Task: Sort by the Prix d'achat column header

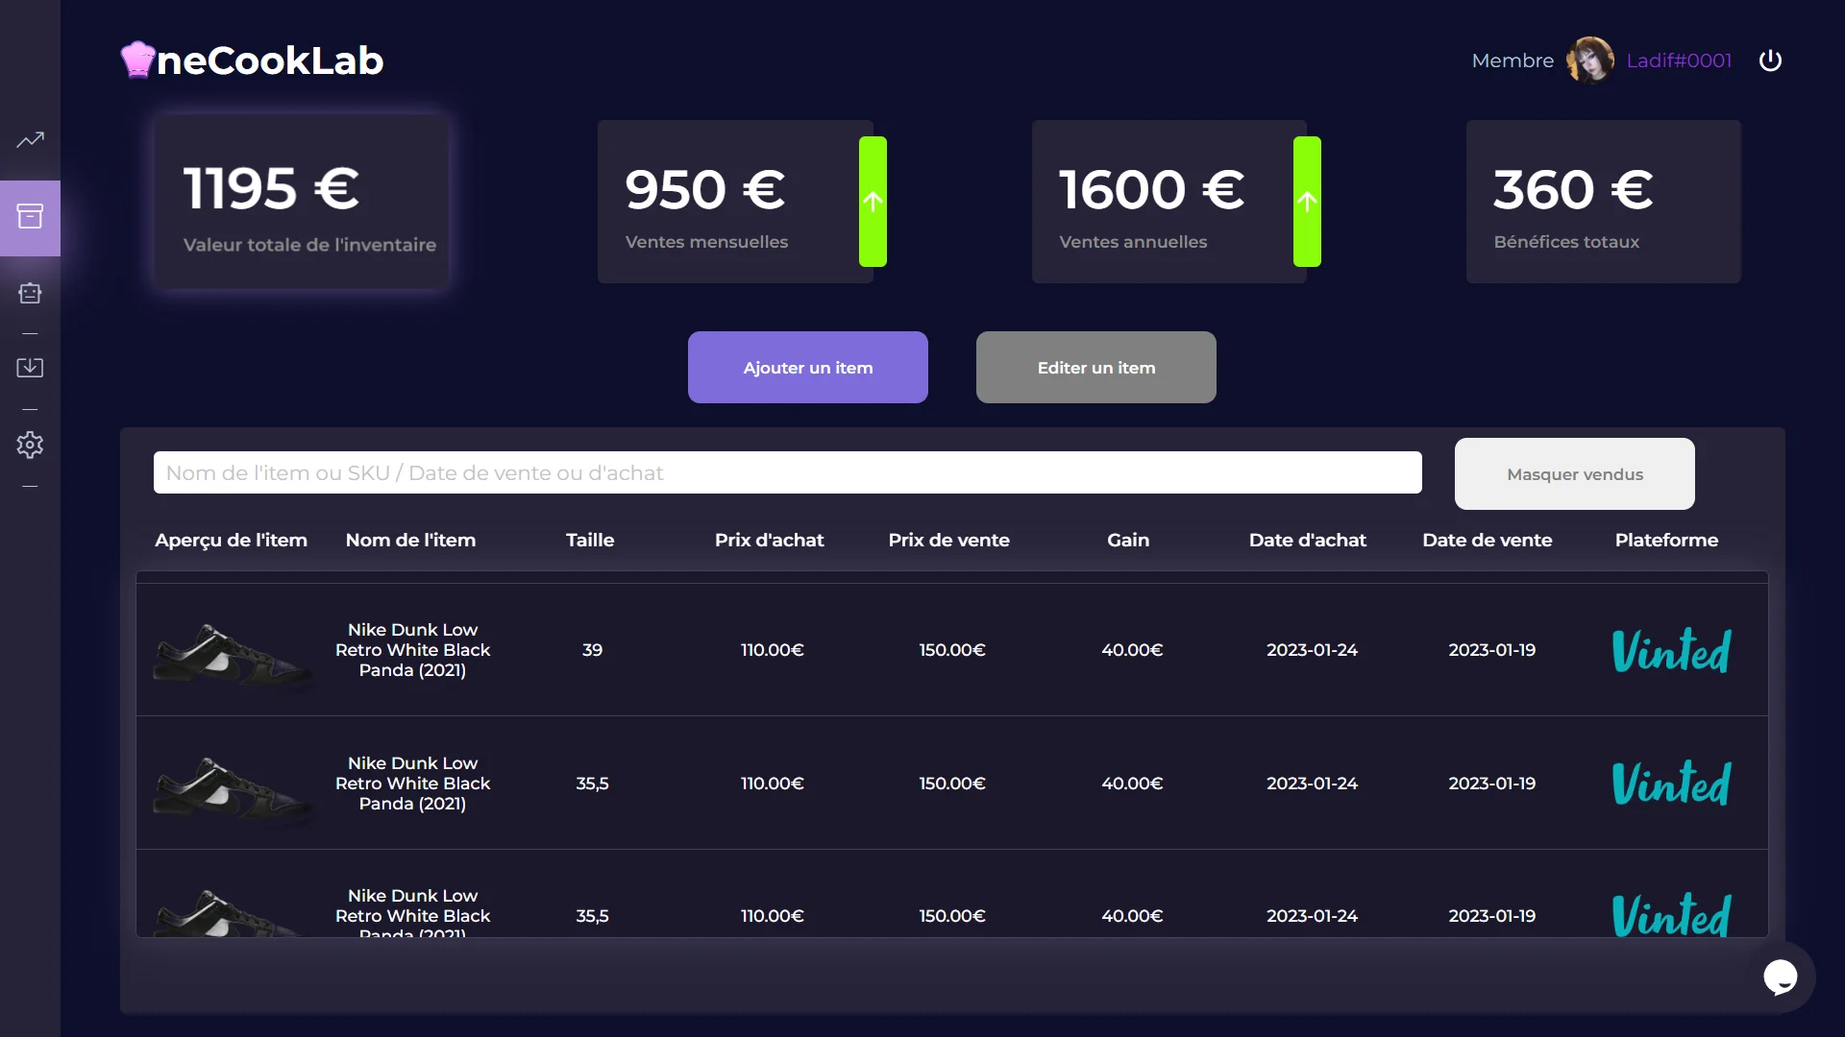Action: (770, 541)
